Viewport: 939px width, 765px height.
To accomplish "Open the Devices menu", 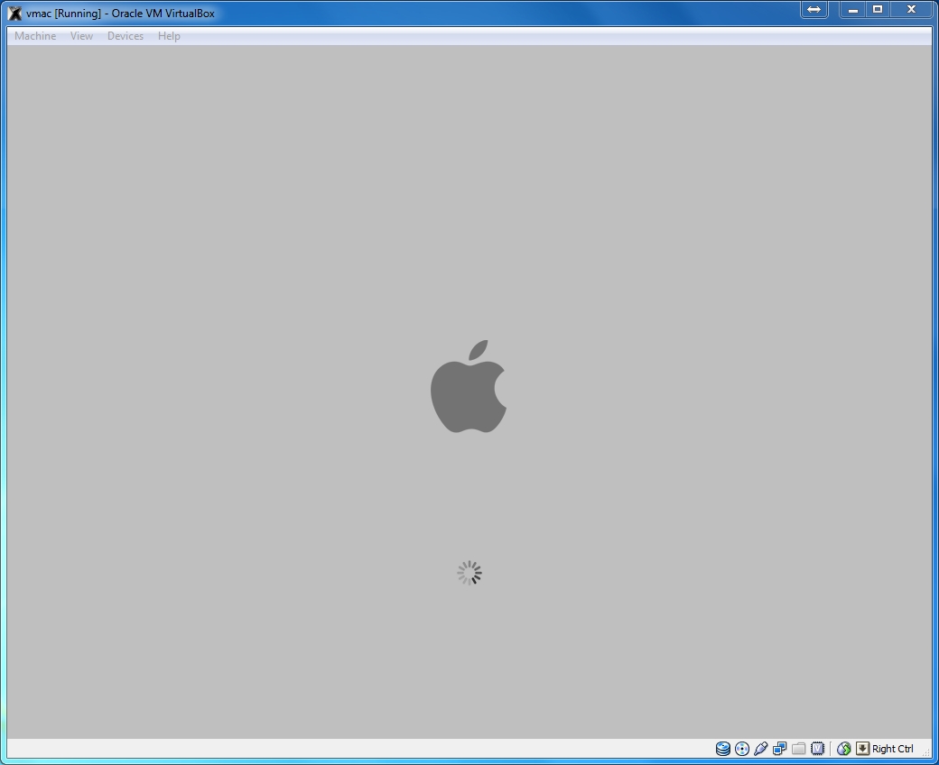I will (x=126, y=36).
